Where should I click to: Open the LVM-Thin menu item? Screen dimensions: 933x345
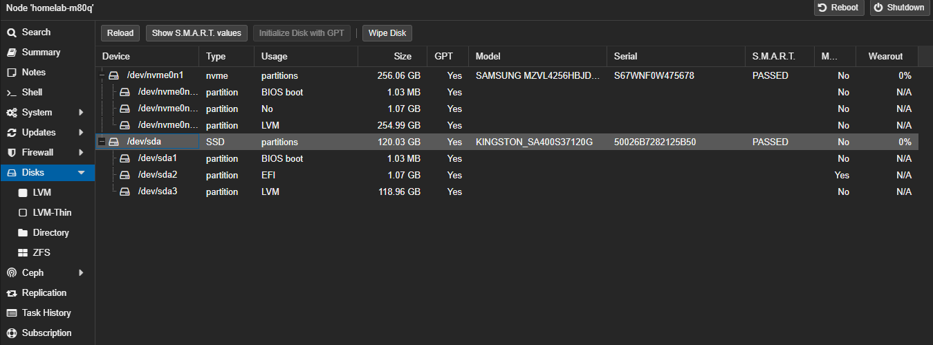[x=52, y=213]
